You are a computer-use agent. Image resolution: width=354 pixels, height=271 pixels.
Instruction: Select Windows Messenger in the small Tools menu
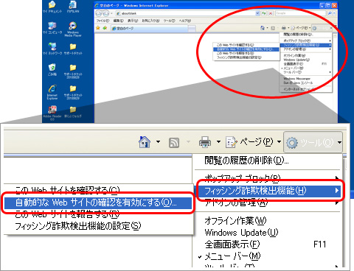(306, 79)
